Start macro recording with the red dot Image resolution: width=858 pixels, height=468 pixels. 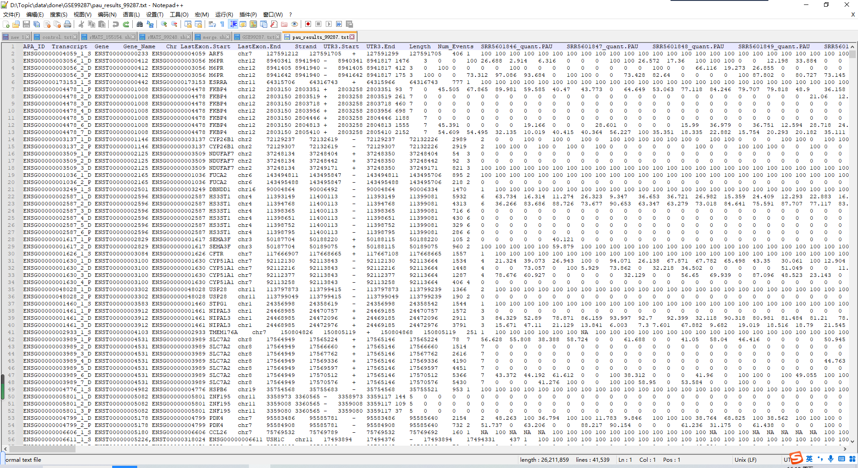click(x=308, y=24)
